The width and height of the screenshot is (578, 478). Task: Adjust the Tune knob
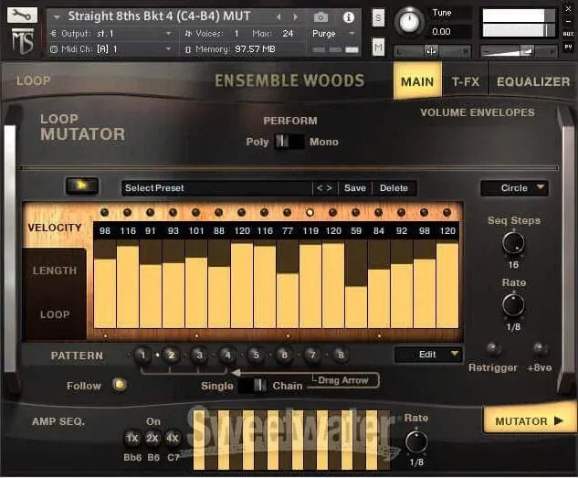[409, 22]
